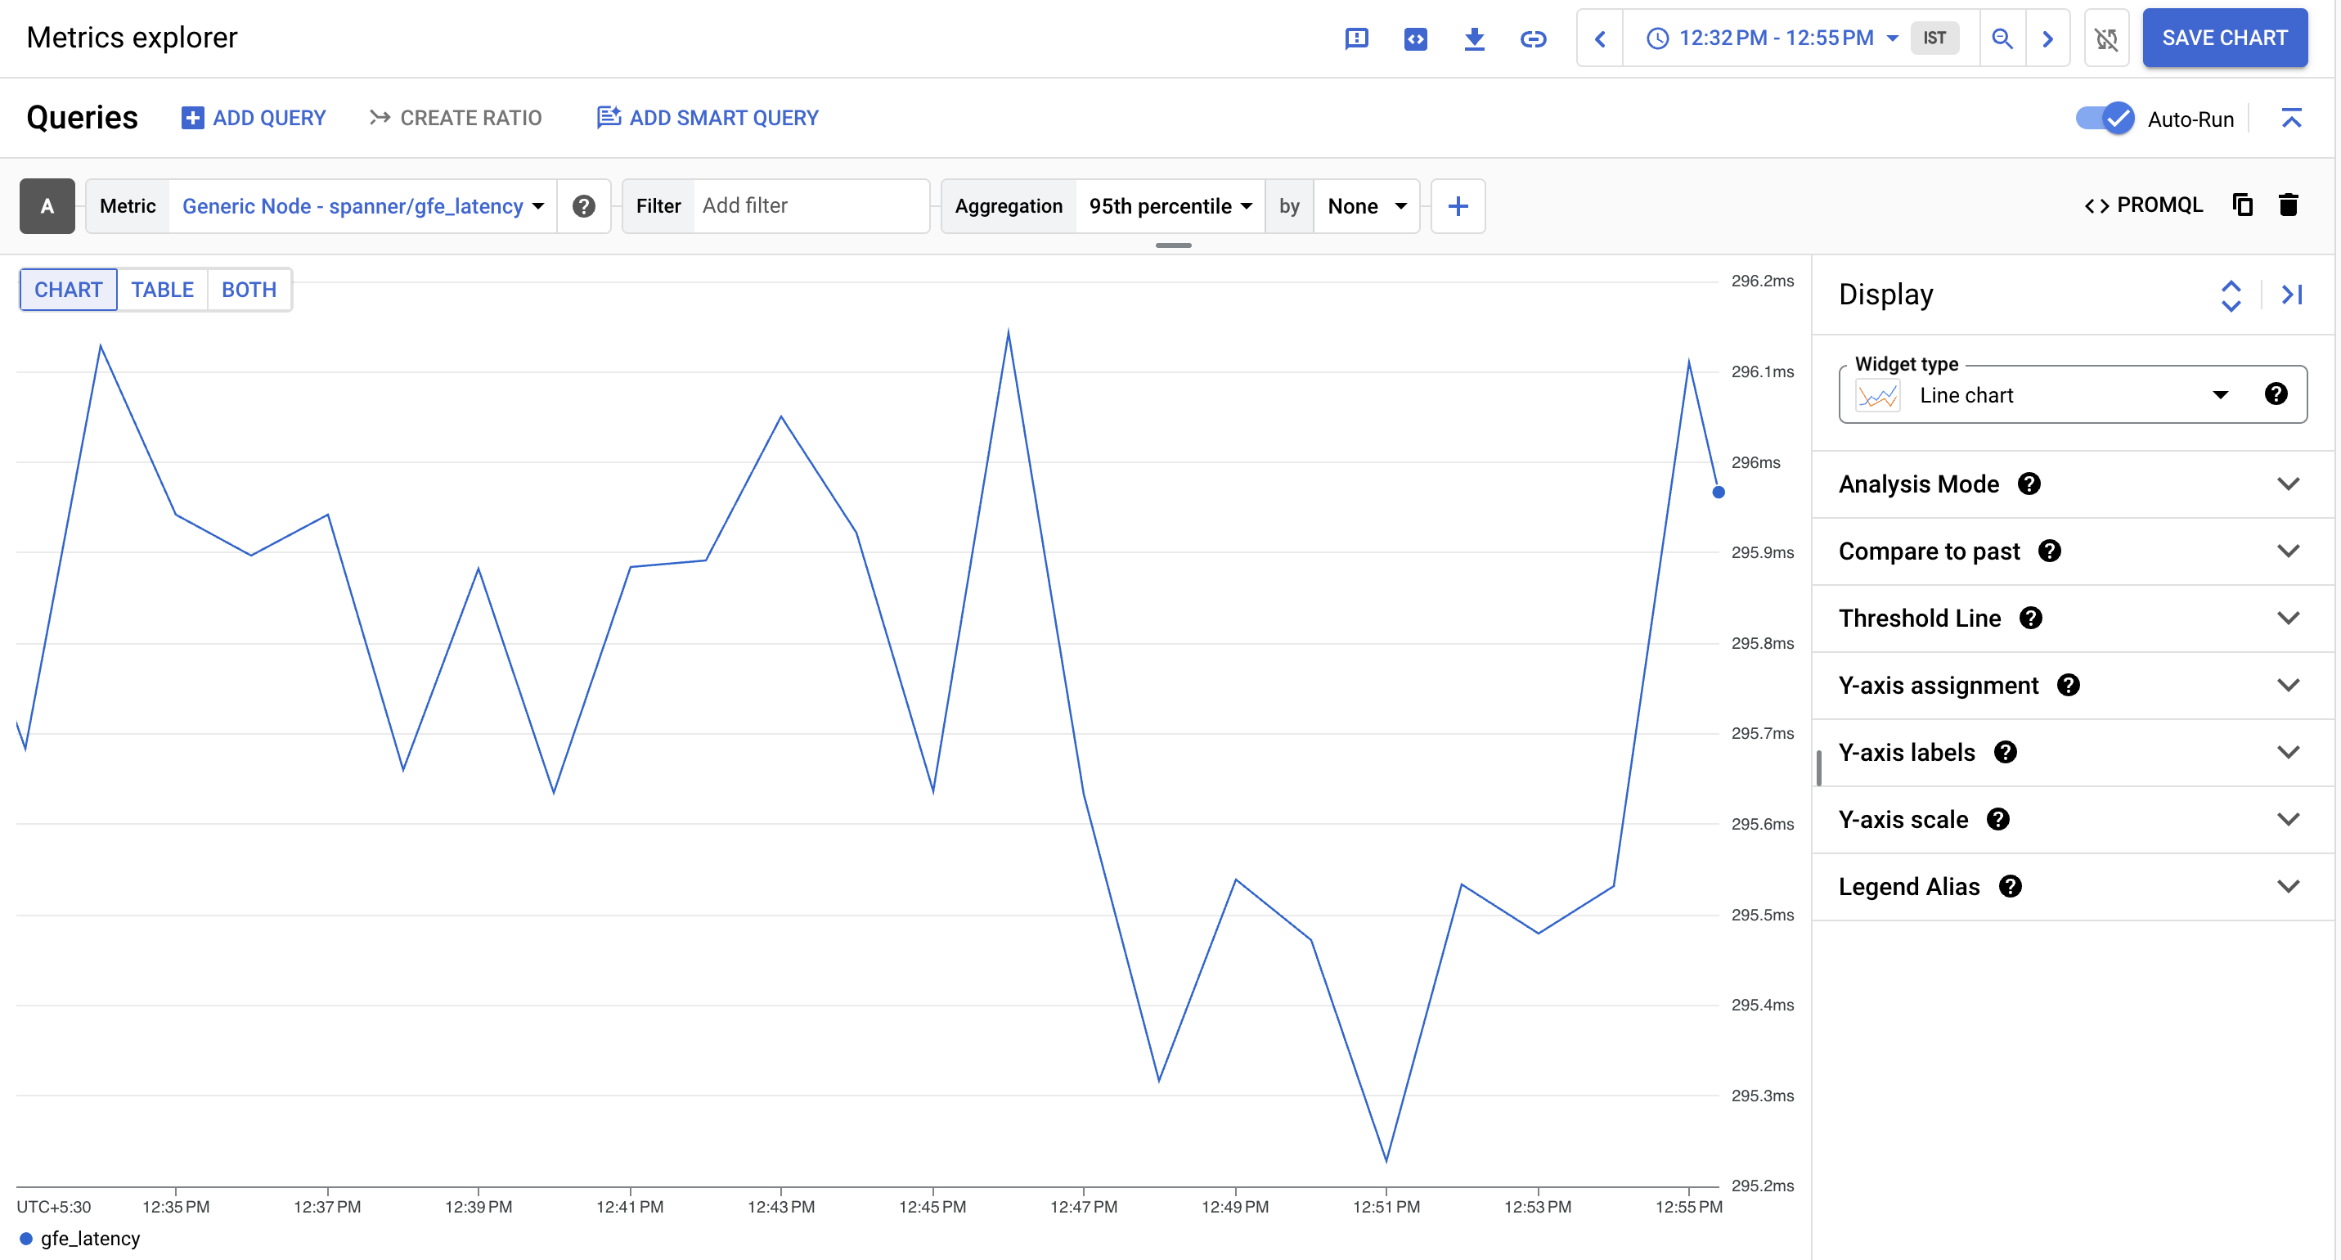2341x1260 pixels.
Task: Enable the Auto-Run toggle off
Action: click(x=2104, y=116)
